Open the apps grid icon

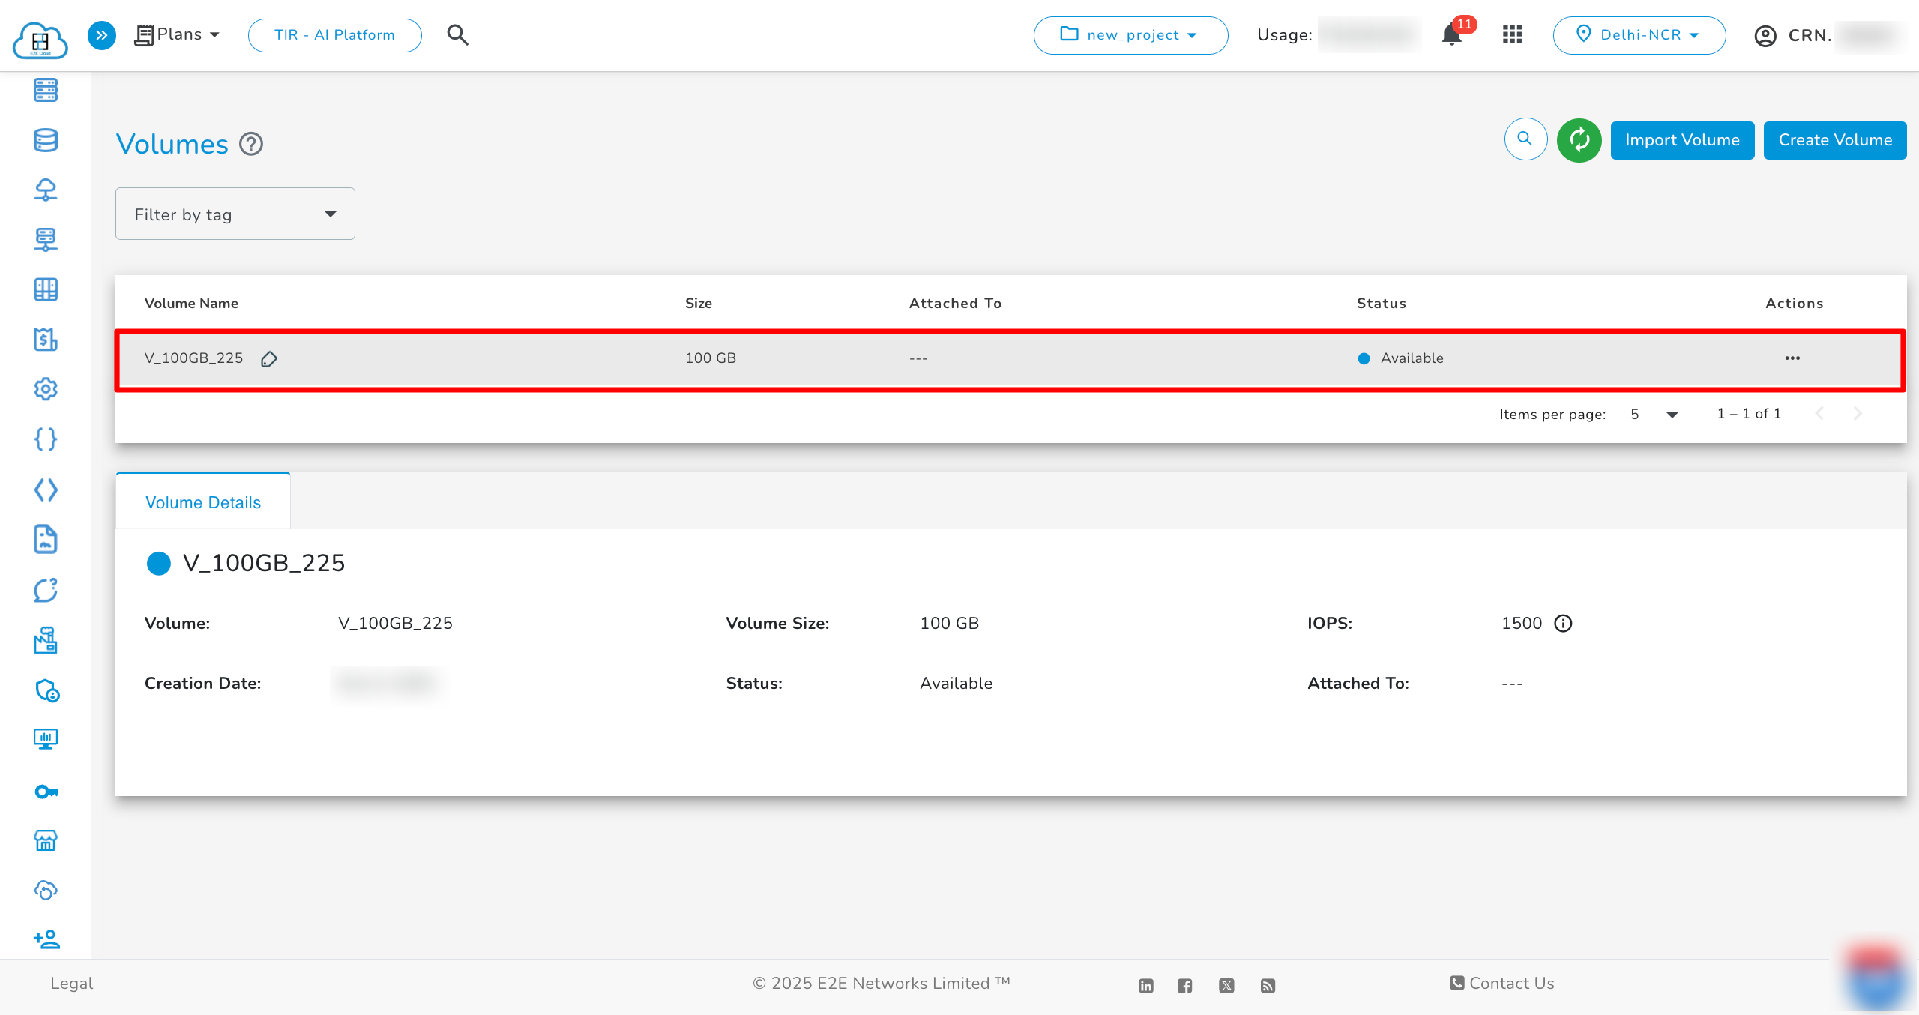pyautogui.click(x=1512, y=34)
